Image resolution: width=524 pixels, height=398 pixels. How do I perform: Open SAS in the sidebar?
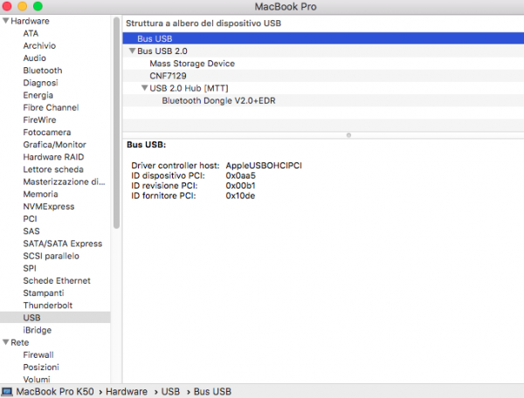tap(31, 231)
